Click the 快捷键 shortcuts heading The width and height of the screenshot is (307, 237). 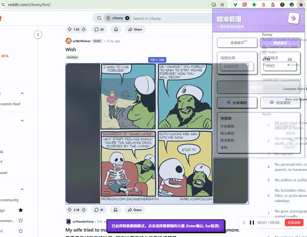tap(226, 118)
